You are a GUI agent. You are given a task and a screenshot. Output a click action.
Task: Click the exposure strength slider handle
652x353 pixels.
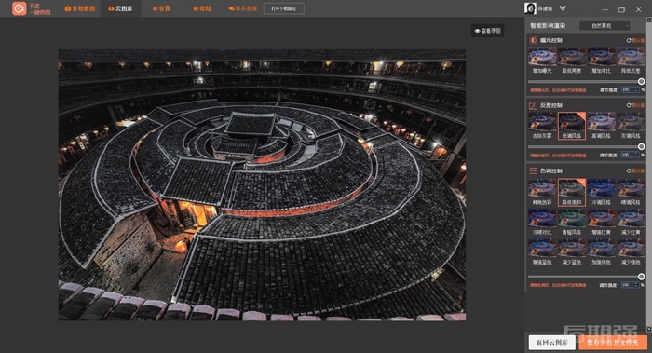click(x=641, y=81)
